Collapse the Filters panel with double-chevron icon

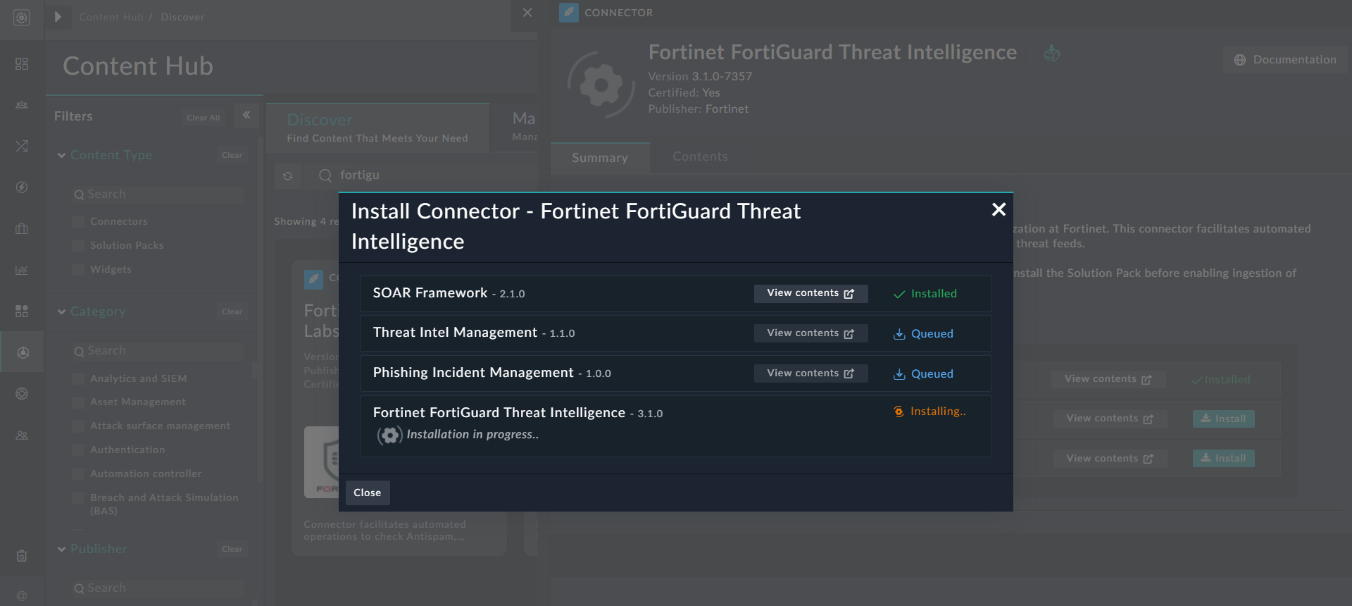246,115
